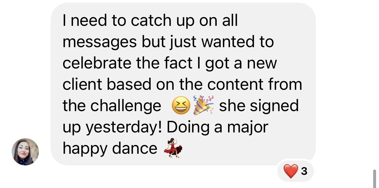
Task: Click the words "she signed"
Action: [258, 106]
